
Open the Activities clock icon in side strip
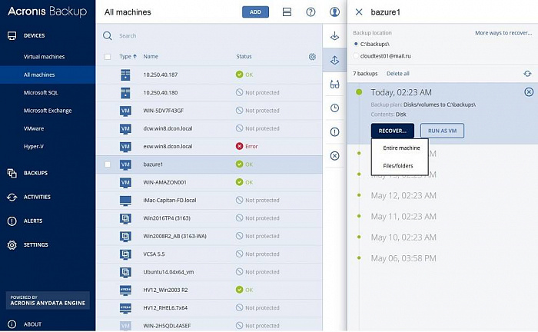tap(334, 108)
